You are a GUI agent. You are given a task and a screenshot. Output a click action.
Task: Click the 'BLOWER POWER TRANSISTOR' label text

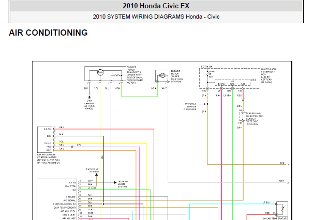point(135,75)
